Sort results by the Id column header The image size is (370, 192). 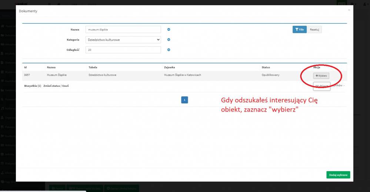(x=25, y=67)
